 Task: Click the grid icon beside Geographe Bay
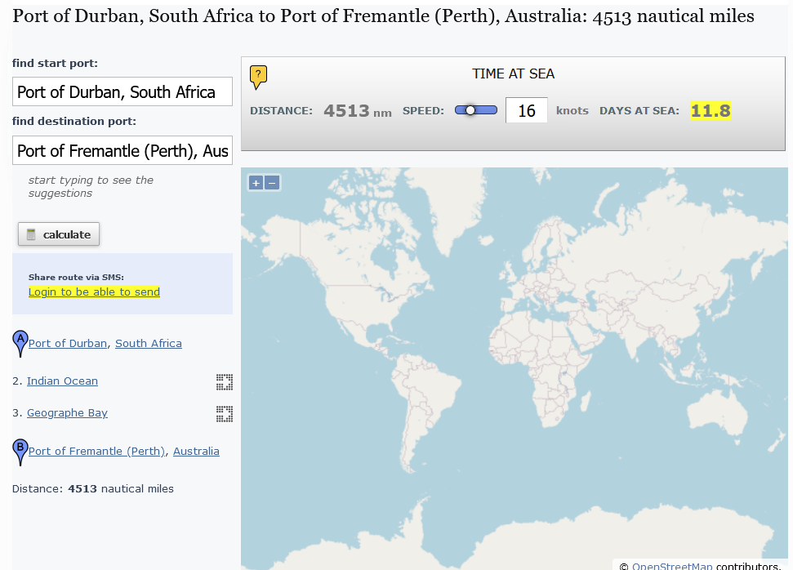tap(225, 413)
